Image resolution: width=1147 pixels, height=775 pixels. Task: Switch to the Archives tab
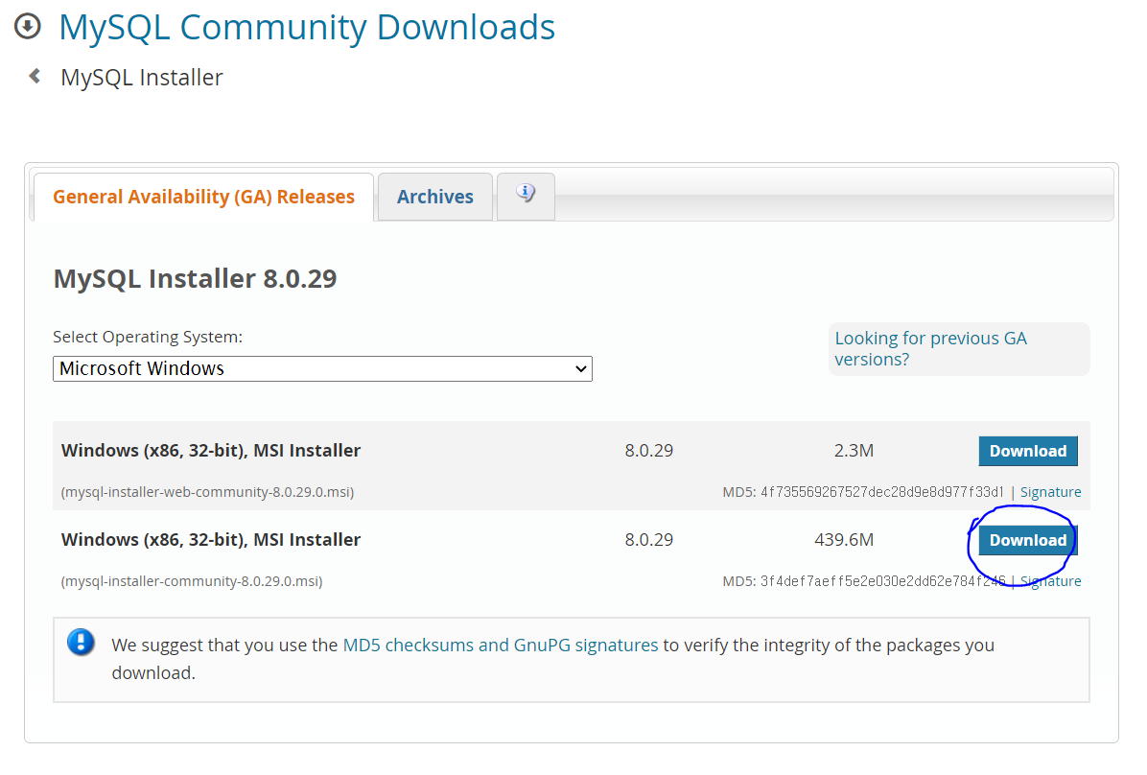435,196
